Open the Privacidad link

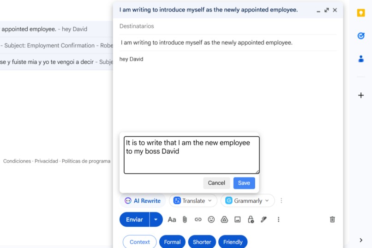tap(46, 161)
